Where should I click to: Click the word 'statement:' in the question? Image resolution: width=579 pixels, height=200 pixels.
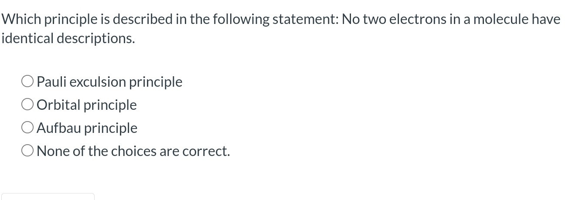[x=304, y=20]
